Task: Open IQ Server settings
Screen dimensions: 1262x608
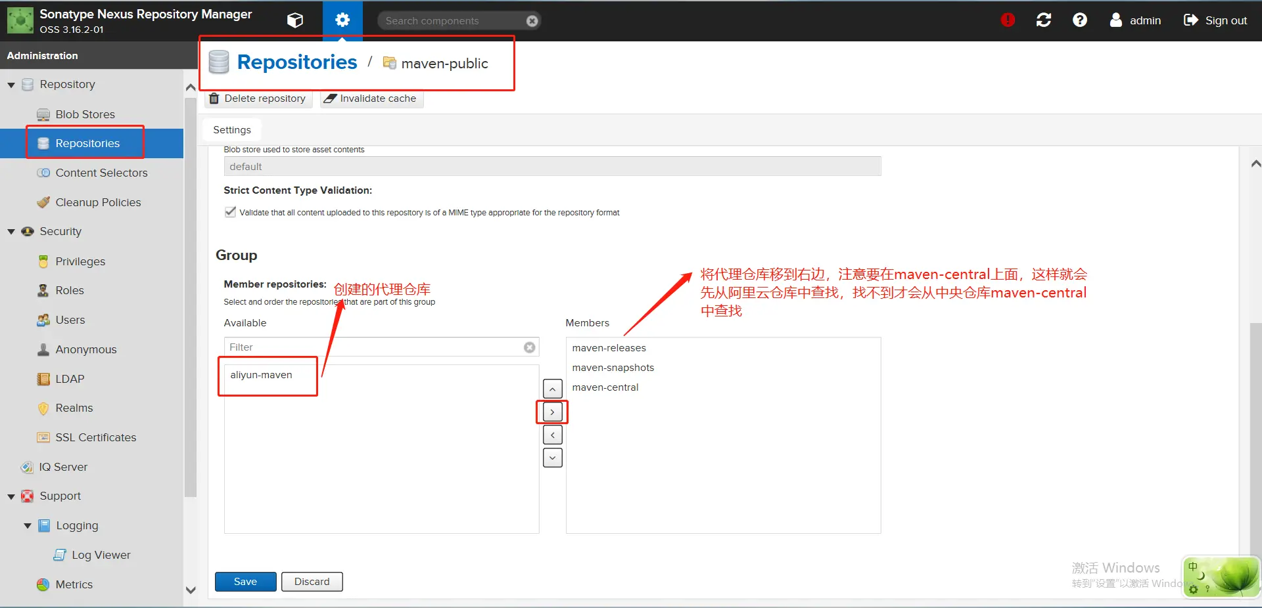Action: click(x=63, y=467)
